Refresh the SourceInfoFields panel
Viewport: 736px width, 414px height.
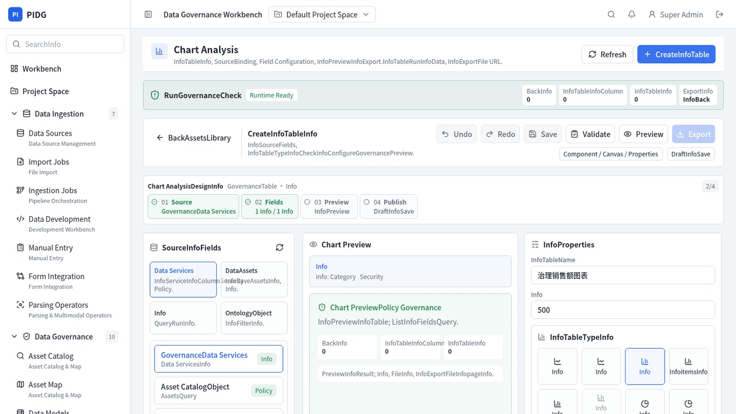(279, 247)
